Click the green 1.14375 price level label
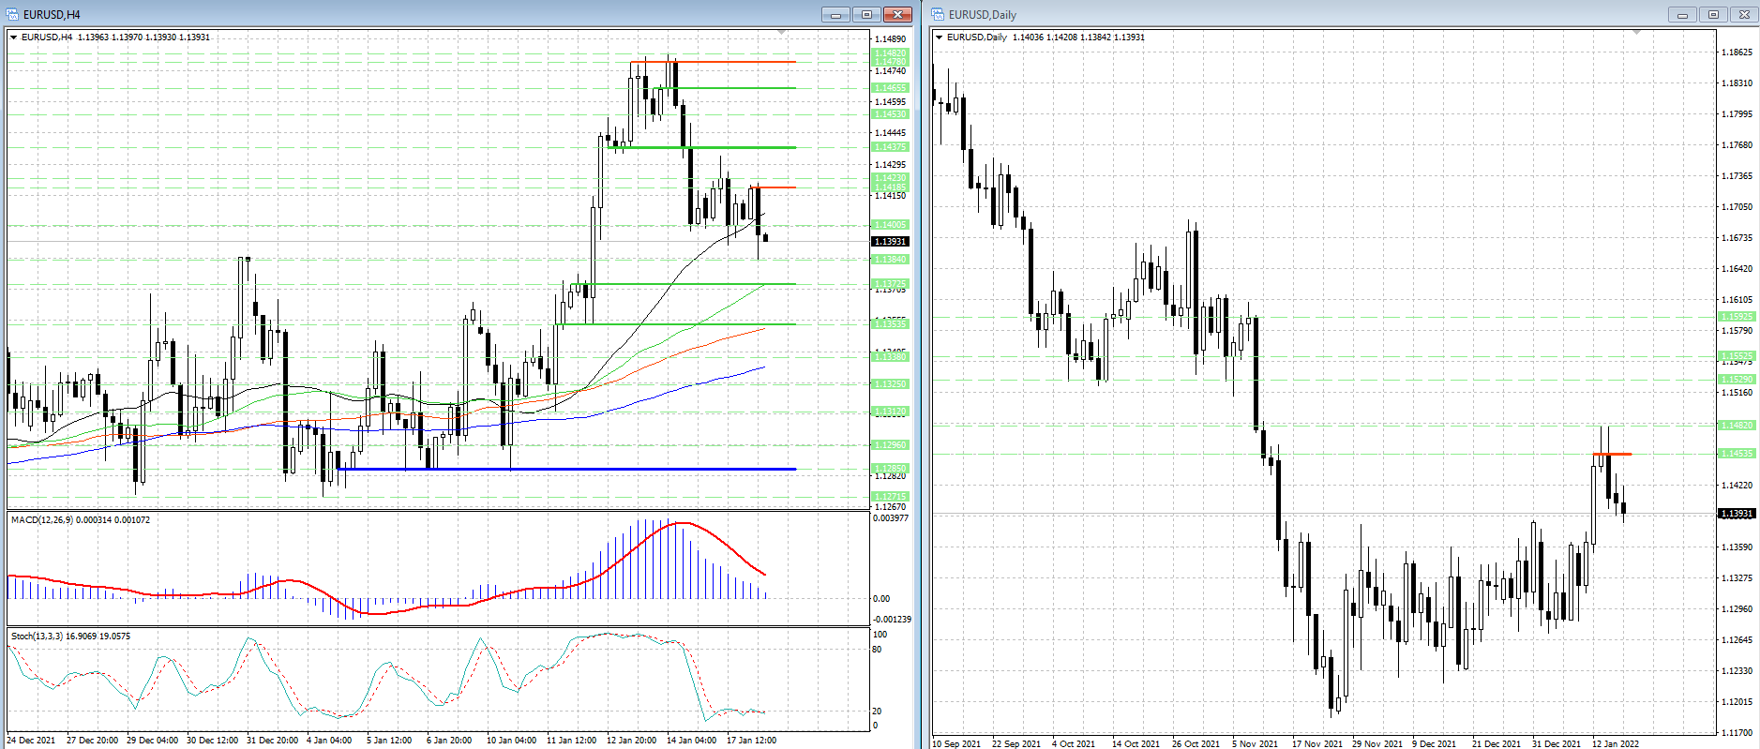 pyautogui.click(x=890, y=147)
